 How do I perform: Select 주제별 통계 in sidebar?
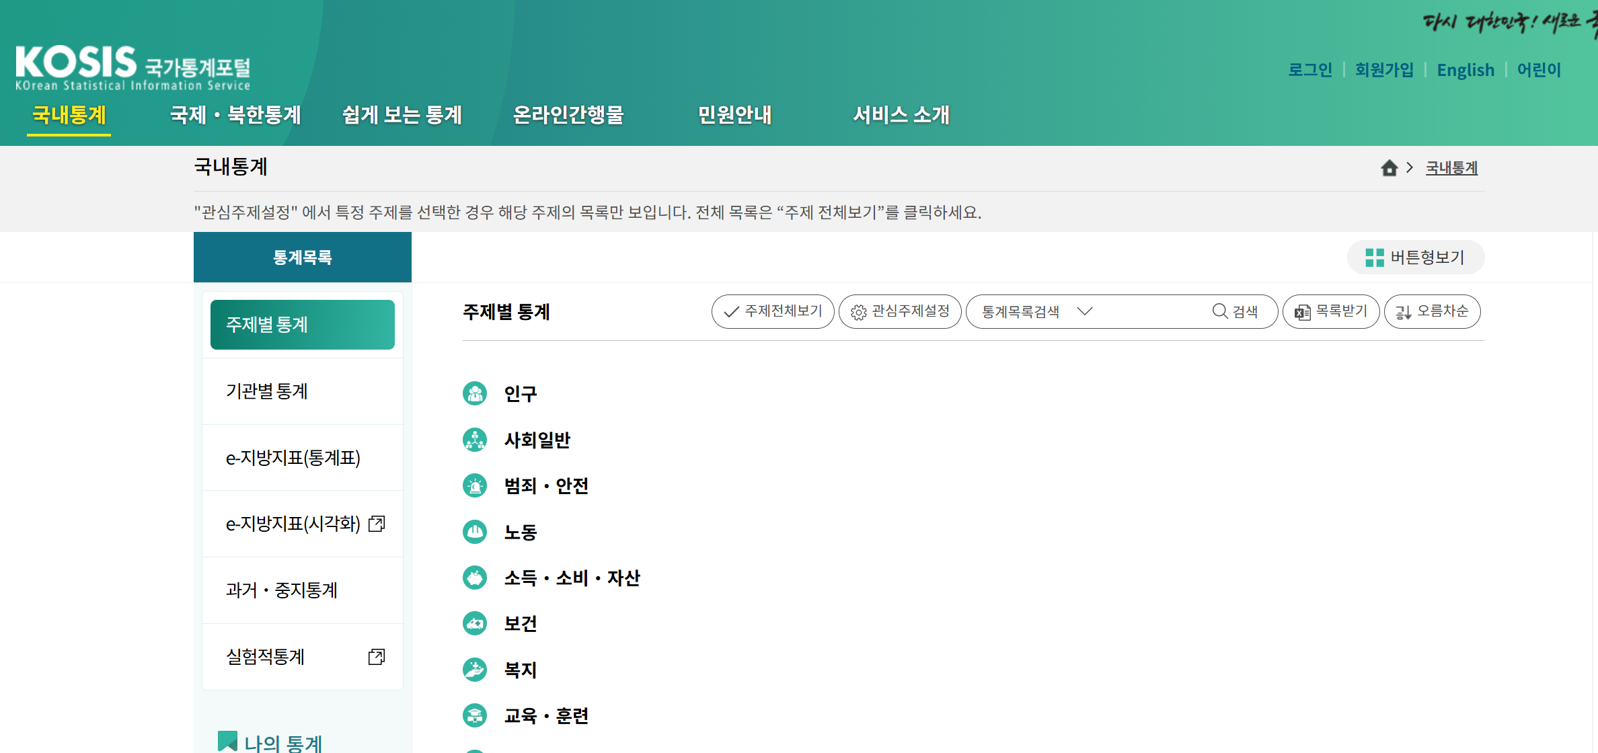pyautogui.click(x=303, y=325)
